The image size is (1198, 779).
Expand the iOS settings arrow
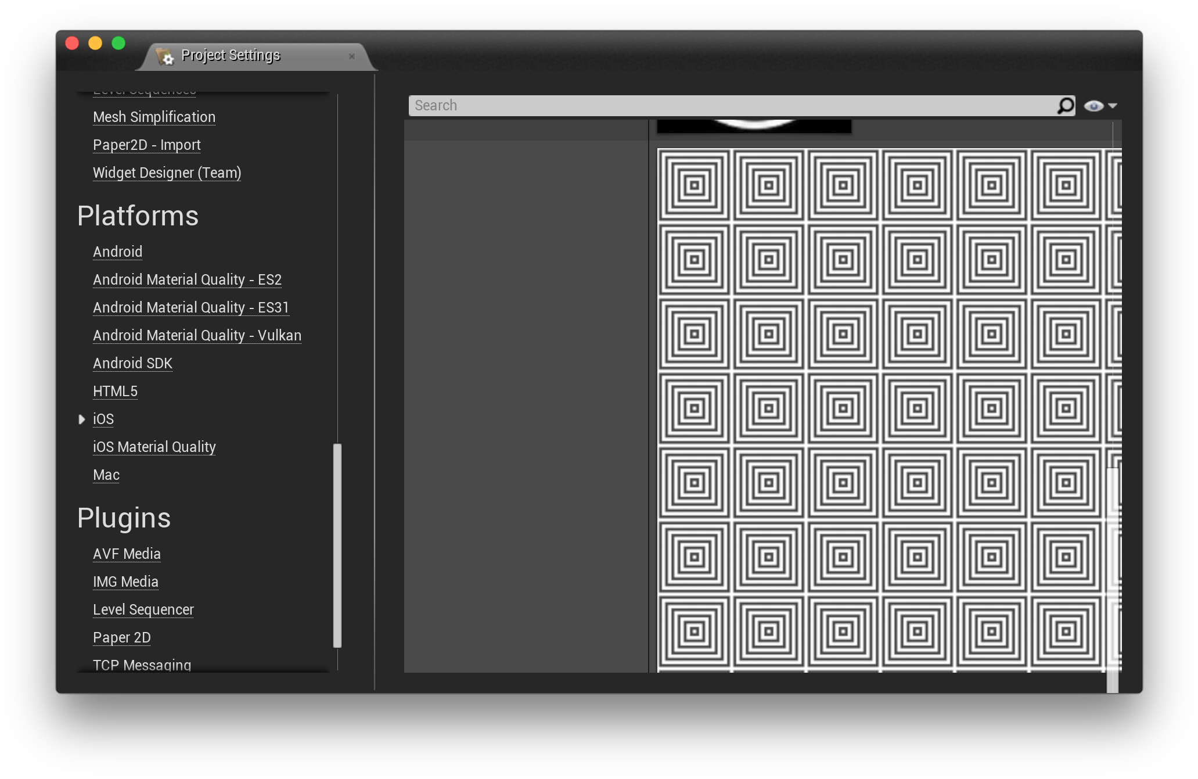(82, 419)
